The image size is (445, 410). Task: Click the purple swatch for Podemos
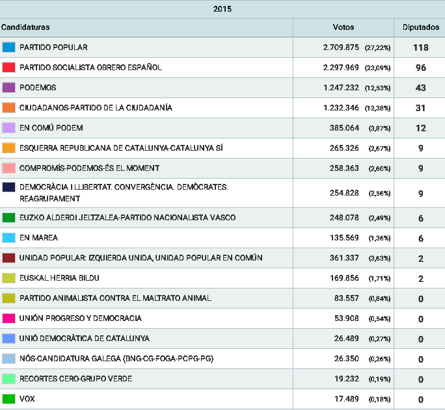click(8, 88)
